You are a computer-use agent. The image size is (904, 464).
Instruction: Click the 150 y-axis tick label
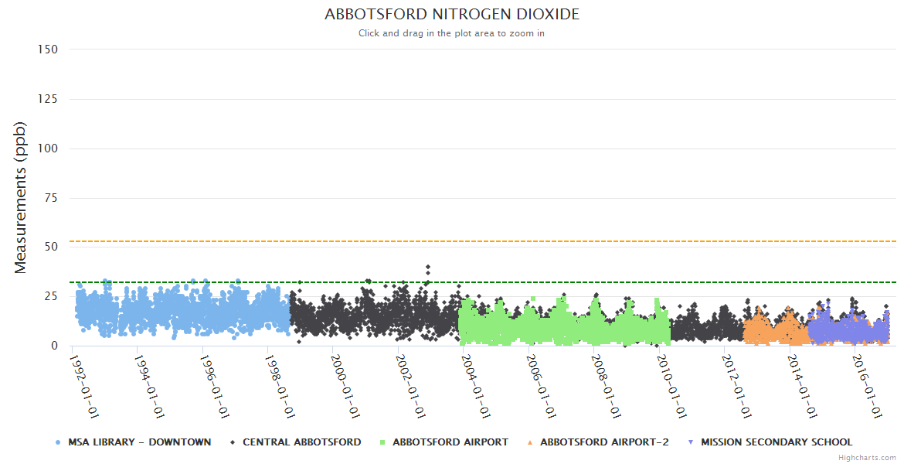48,49
